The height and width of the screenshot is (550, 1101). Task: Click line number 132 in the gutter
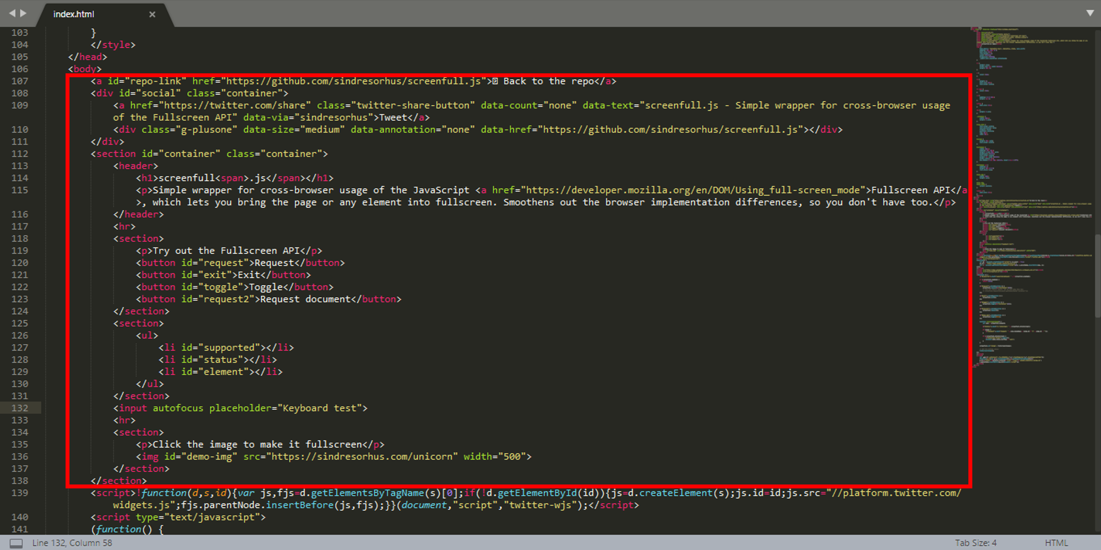pos(20,408)
